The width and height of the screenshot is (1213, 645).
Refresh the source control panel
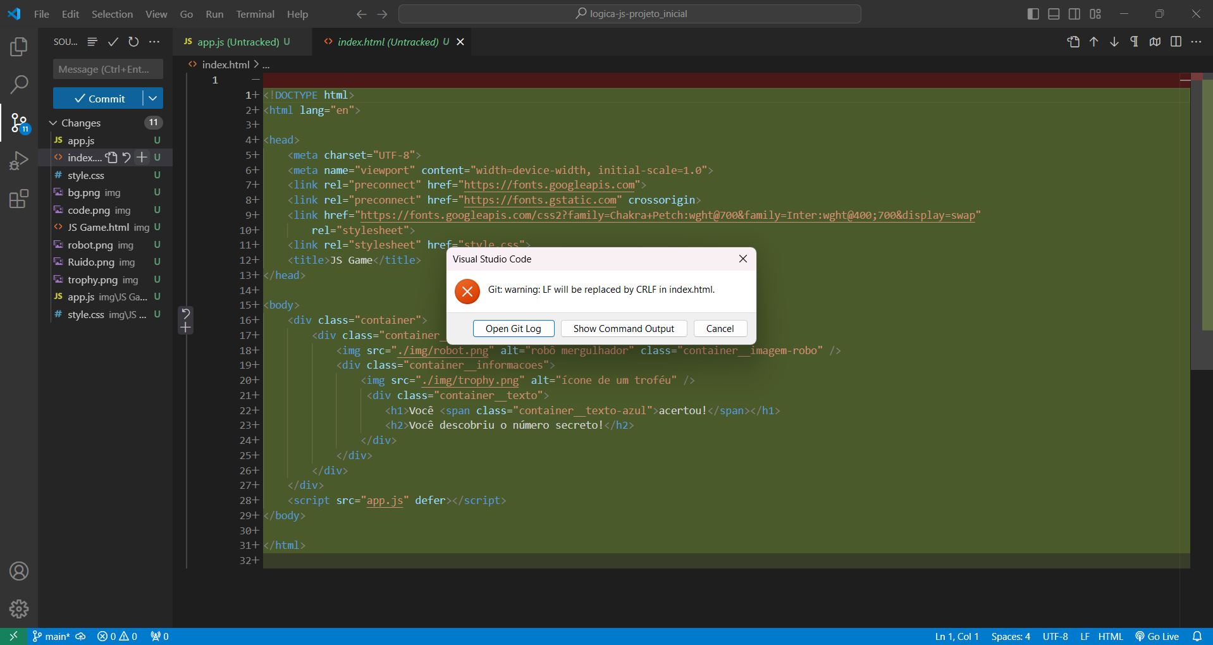coord(133,42)
